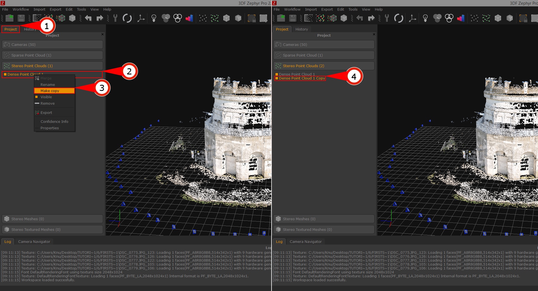
Task: Open wrench options icon in left window
Action: pos(115,18)
